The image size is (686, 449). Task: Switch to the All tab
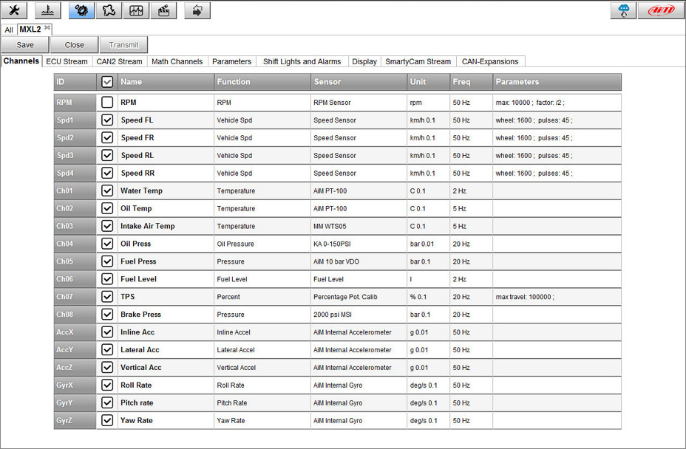(x=9, y=30)
